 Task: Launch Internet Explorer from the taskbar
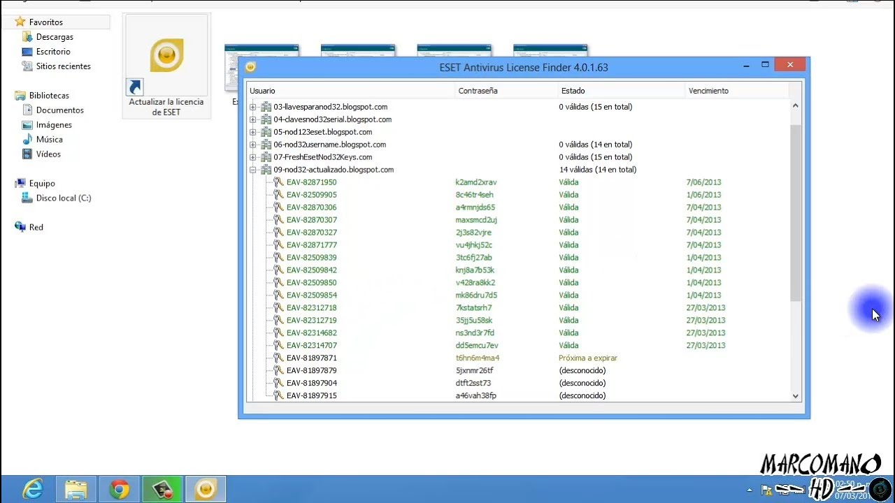32,490
